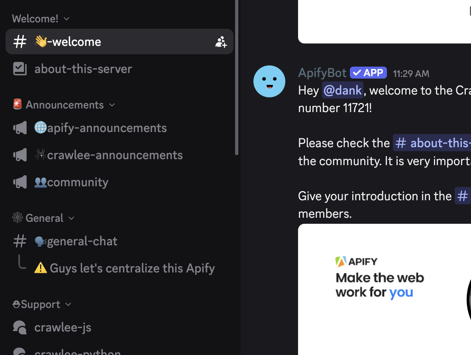Click the channel list scrollbar

[237, 77]
